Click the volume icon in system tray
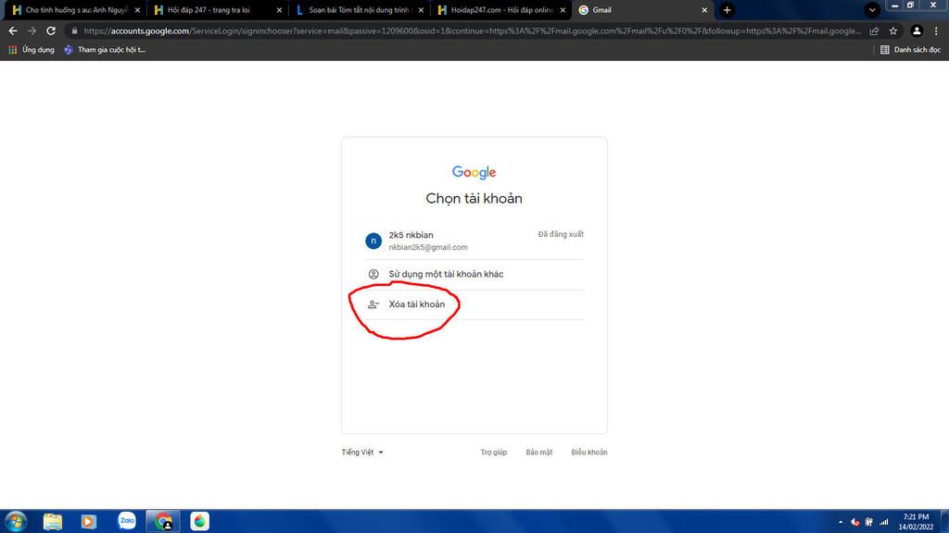 854,522
